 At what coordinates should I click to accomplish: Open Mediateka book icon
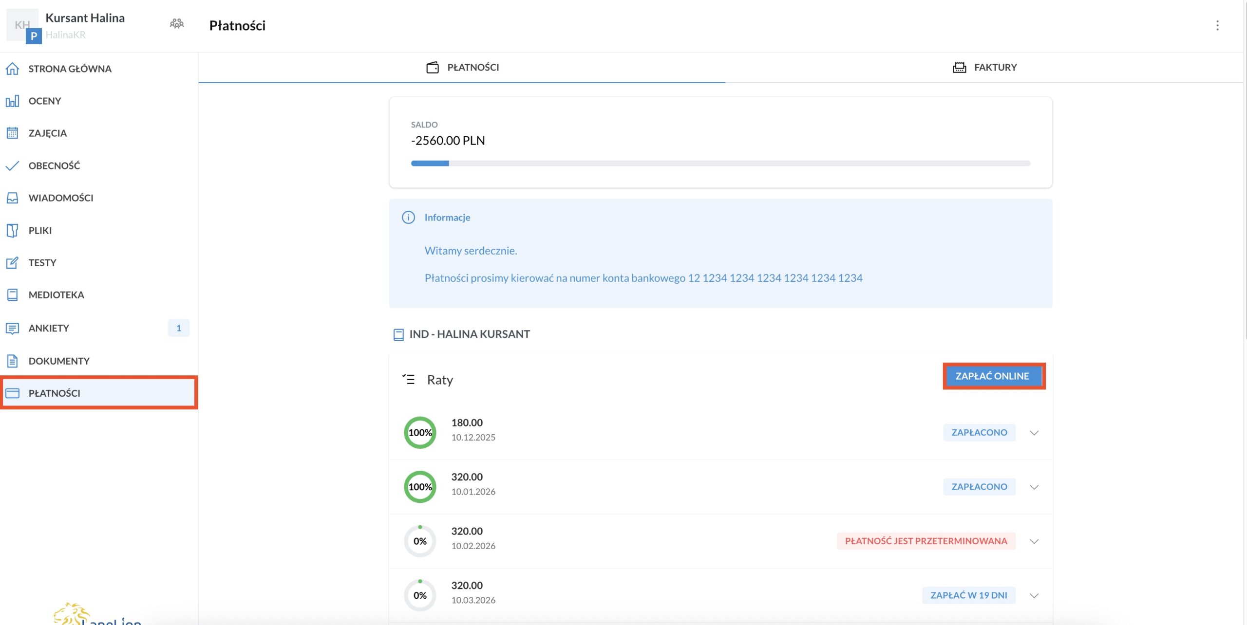12,295
